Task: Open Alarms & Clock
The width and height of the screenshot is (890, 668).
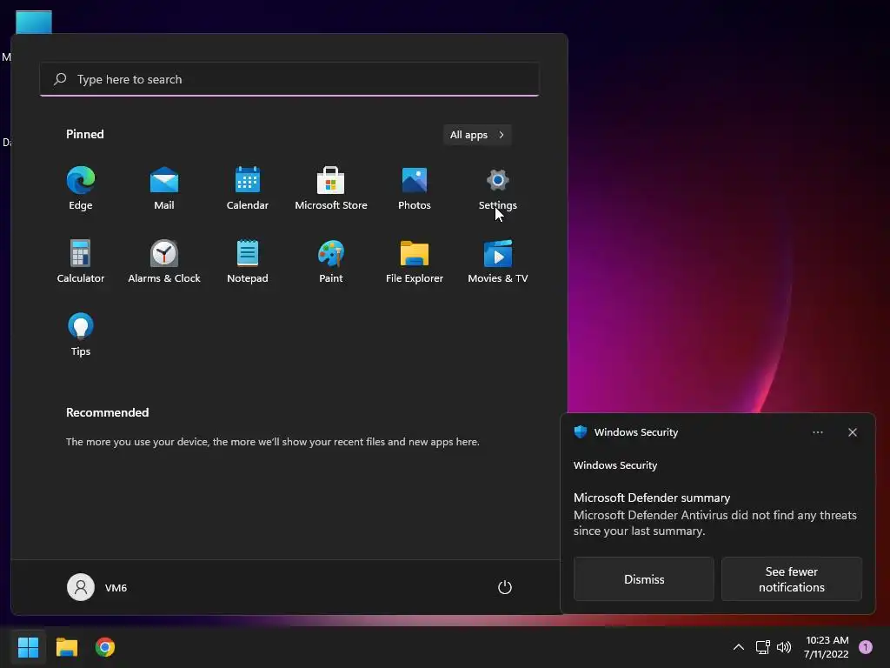Action: point(164,261)
